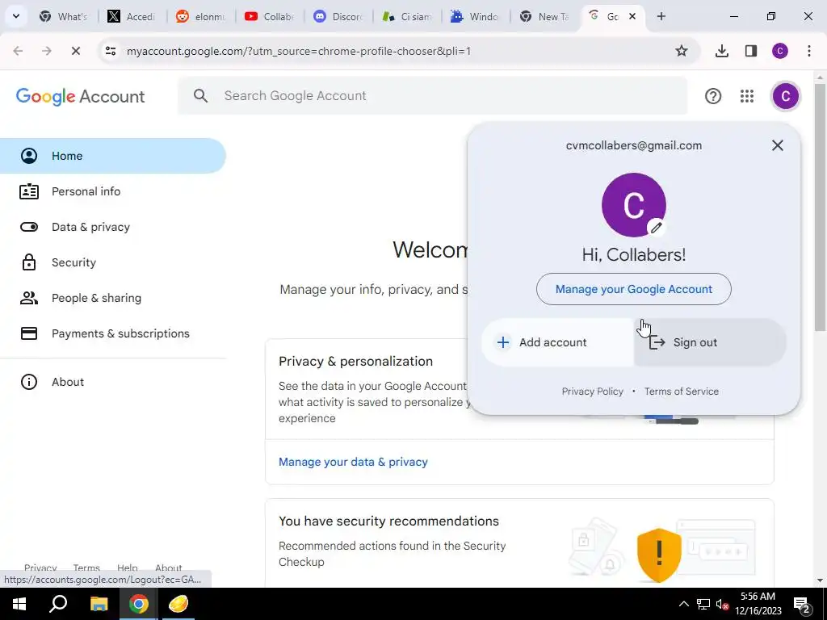Open a new tab with plus button
This screenshot has height=620, width=827.
tap(661, 16)
